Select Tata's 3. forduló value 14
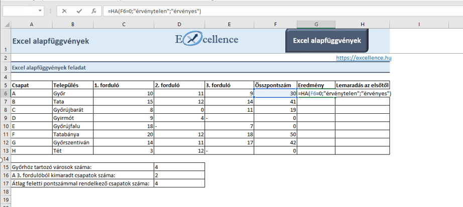The image size is (463, 207). pyautogui.click(x=229, y=102)
